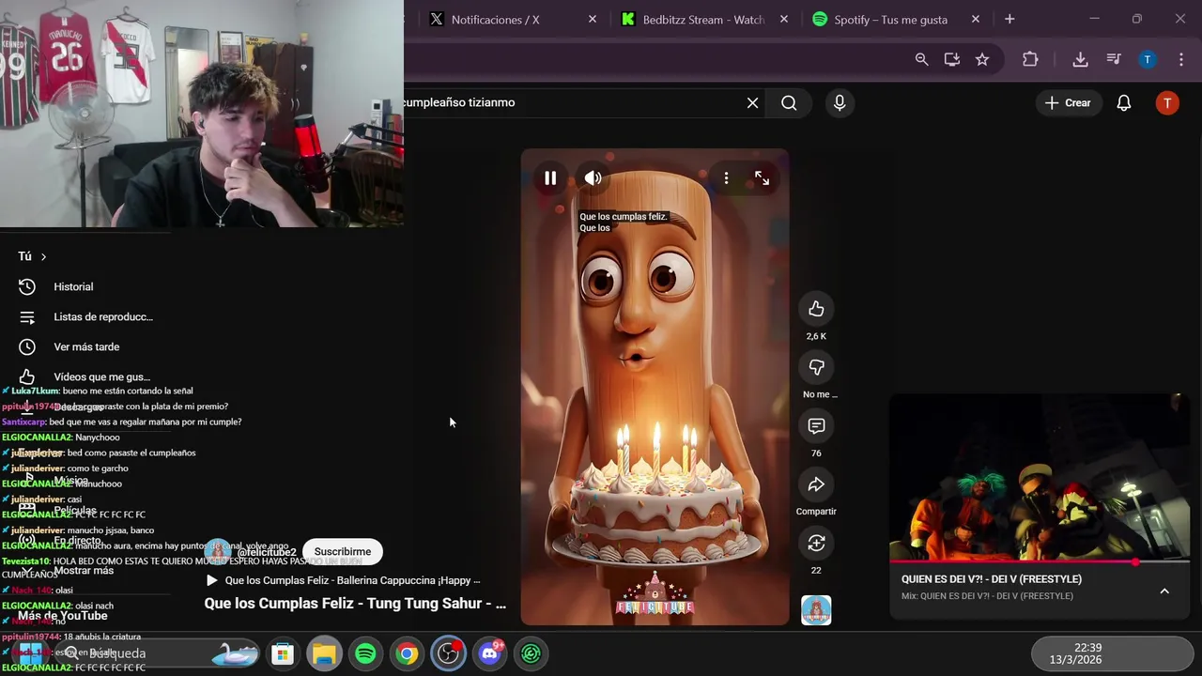This screenshot has width=1202, height=676.
Task: Close the Bedbitzz Stream tab
Action: coord(784,19)
